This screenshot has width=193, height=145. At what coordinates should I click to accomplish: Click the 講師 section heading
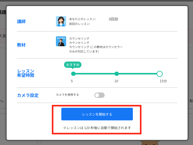tap(21, 22)
